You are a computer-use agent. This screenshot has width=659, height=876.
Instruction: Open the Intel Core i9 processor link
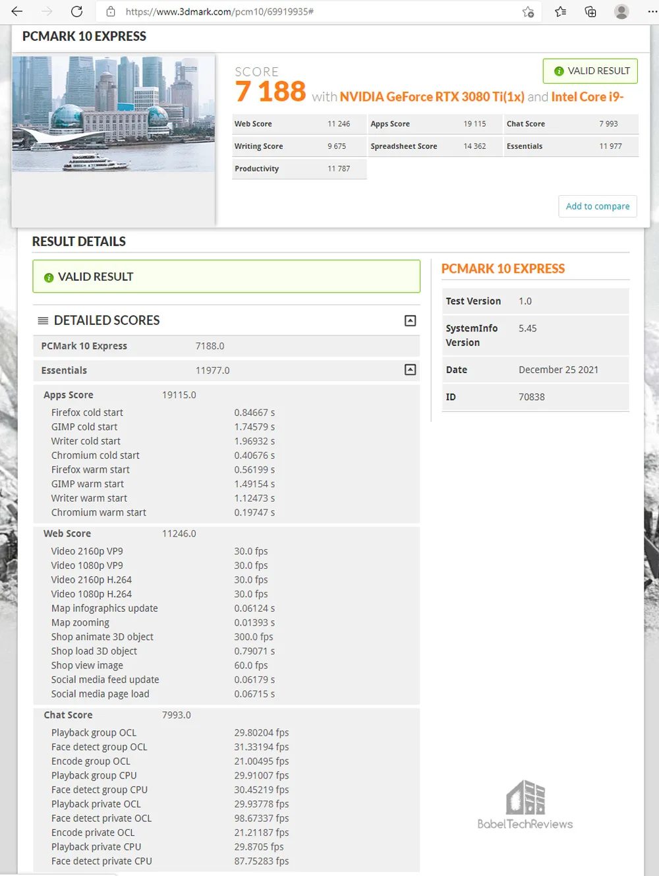click(587, 97)
